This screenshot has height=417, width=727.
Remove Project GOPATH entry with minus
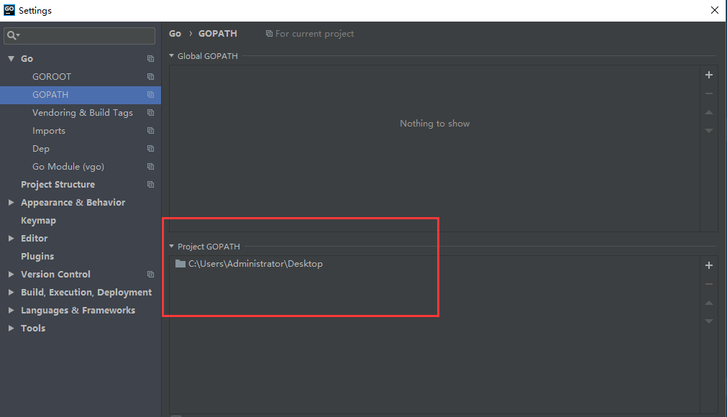[x=709, y=284]
